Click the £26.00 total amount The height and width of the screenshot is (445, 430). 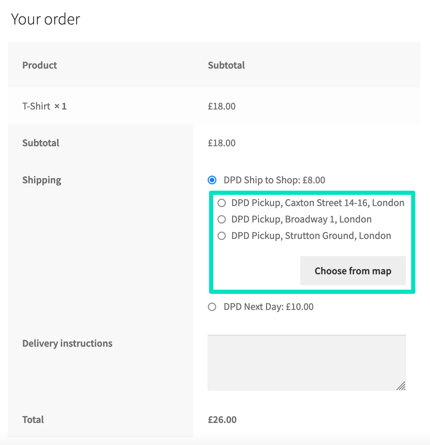pos(222,420)
